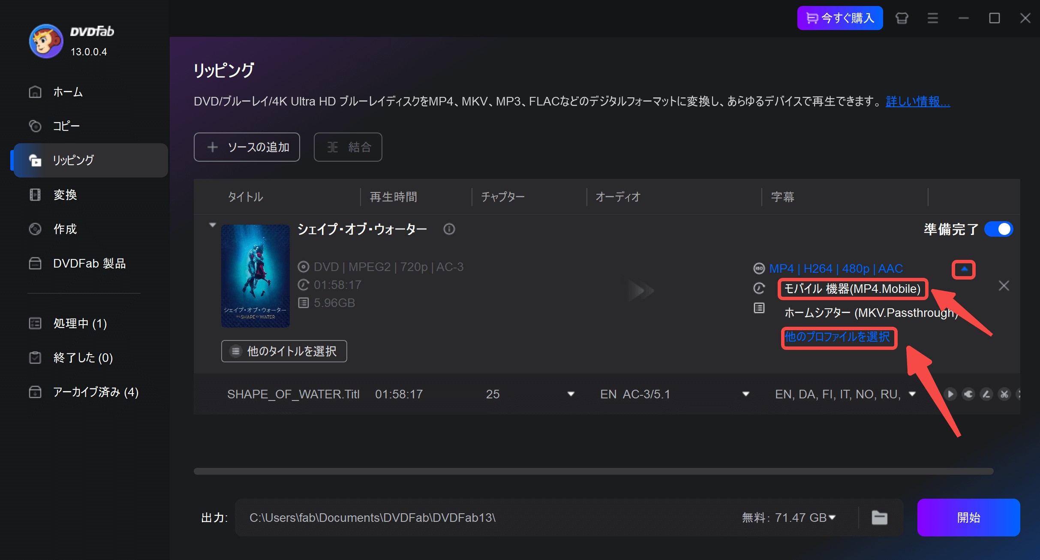
Task: Click the source DVD | MPEG2 | 720p | AC-3 text
Action: 388,267
